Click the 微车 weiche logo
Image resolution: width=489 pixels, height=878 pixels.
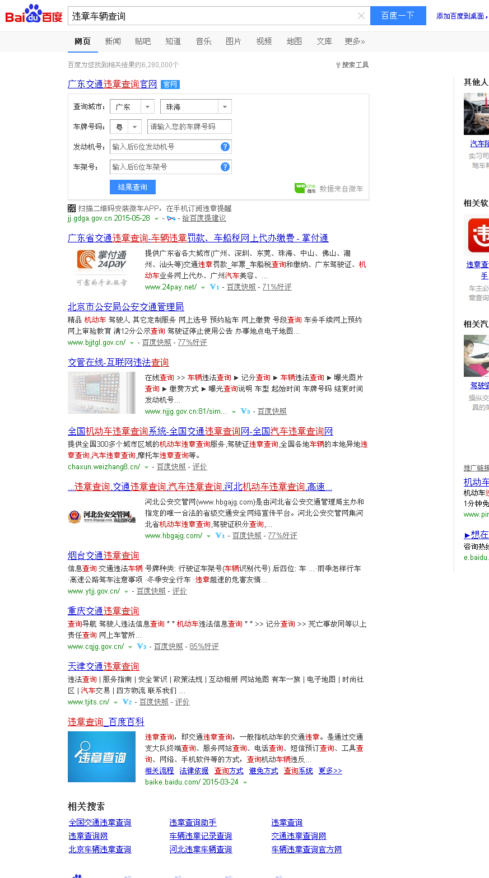click(x=305, y=188)
